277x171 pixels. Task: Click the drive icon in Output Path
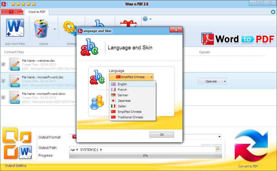(x=73, y=150)
